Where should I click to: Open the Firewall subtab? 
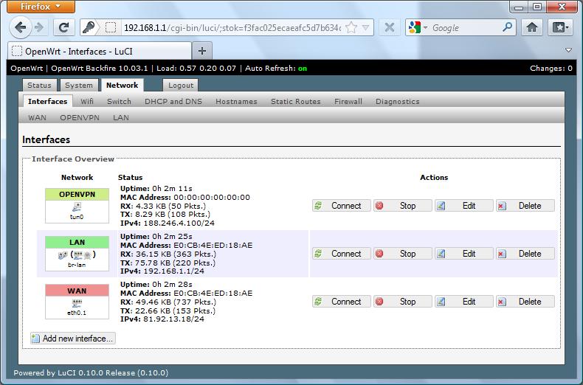pos(348,102)
